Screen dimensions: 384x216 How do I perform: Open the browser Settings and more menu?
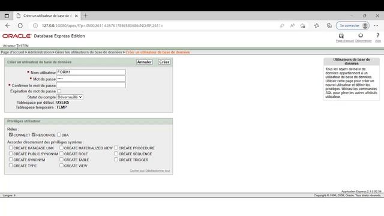pos(376,25)
